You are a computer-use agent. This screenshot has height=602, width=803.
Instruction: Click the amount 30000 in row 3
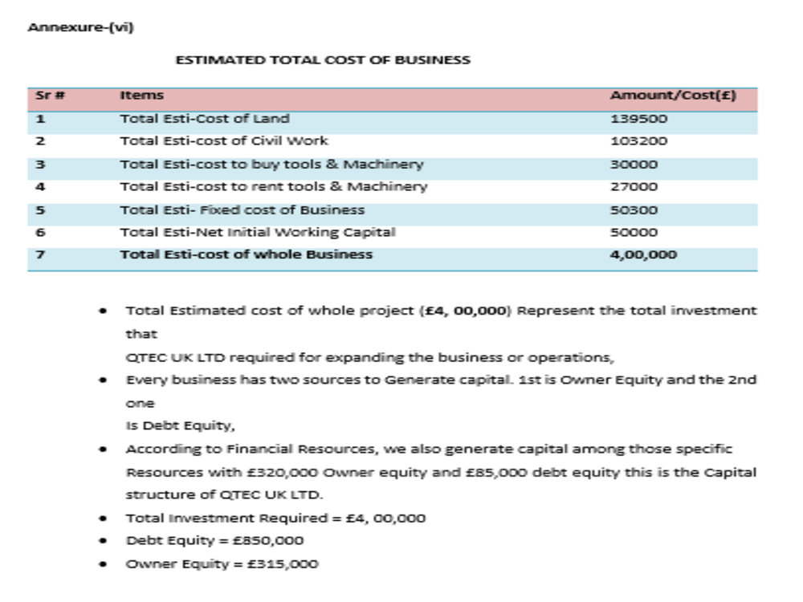click(x=634, y=165)
